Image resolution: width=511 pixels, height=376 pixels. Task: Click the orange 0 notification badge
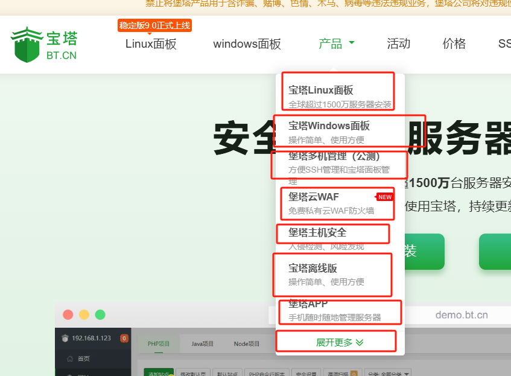[124, 339]
